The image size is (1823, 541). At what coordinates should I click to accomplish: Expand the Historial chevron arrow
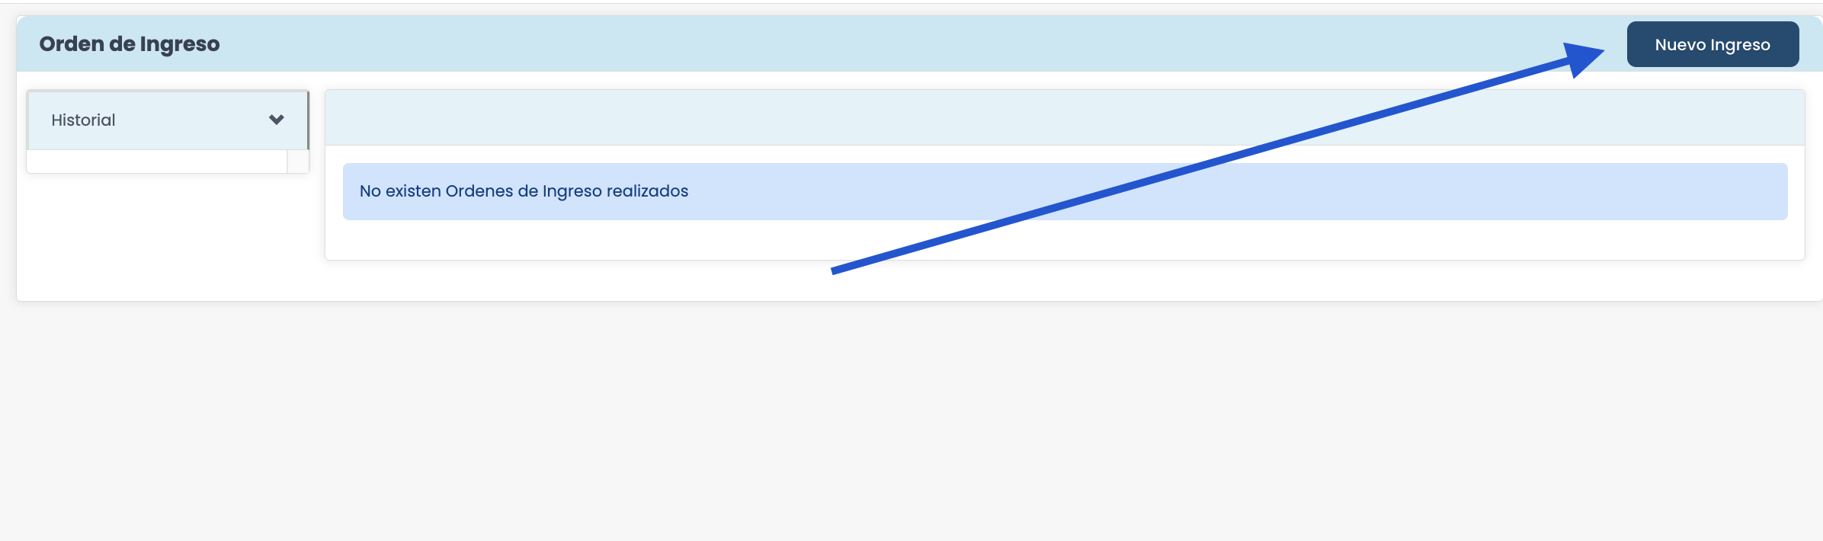[277, 120]
